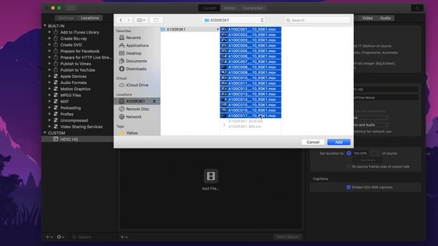Toggle the inspector button at top right

click(417, 8)
